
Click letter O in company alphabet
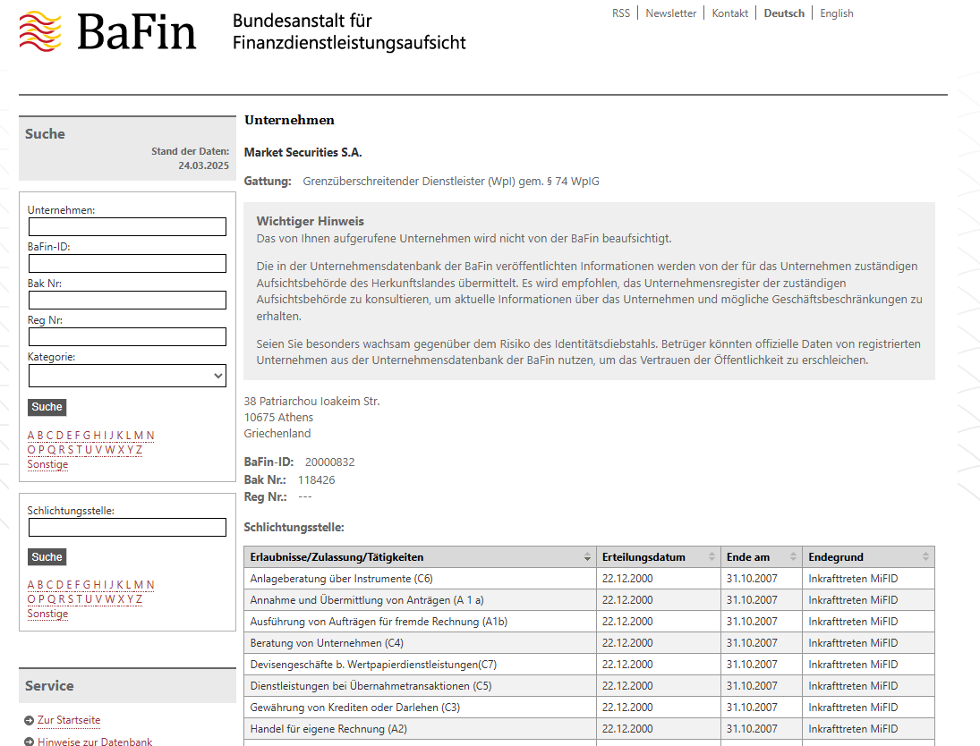coord(31,450)
